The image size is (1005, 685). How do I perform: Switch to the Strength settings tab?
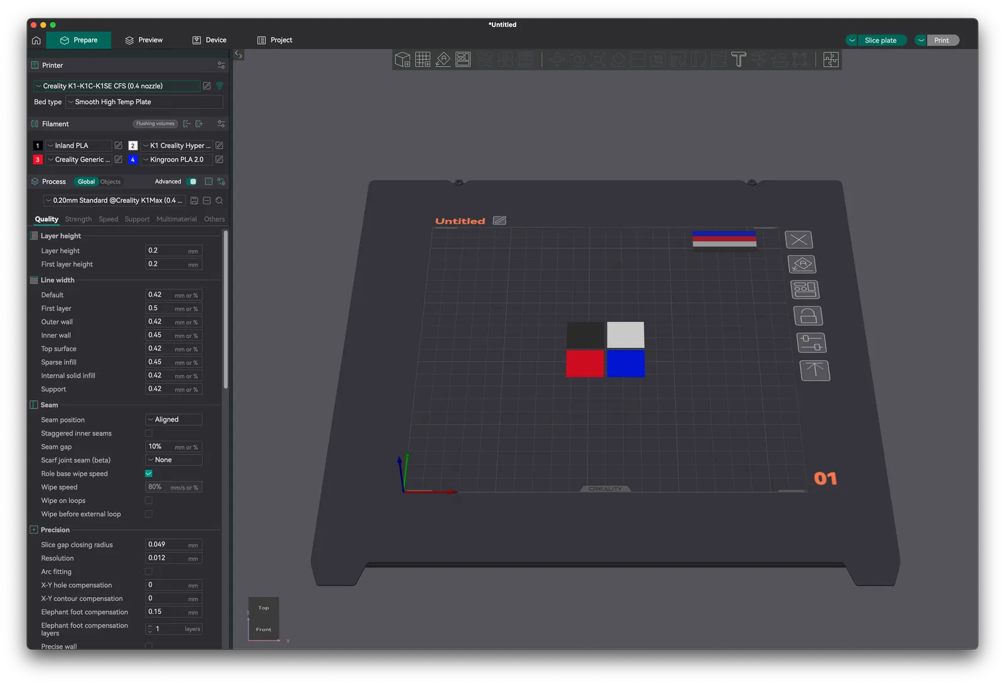[79, 219]
